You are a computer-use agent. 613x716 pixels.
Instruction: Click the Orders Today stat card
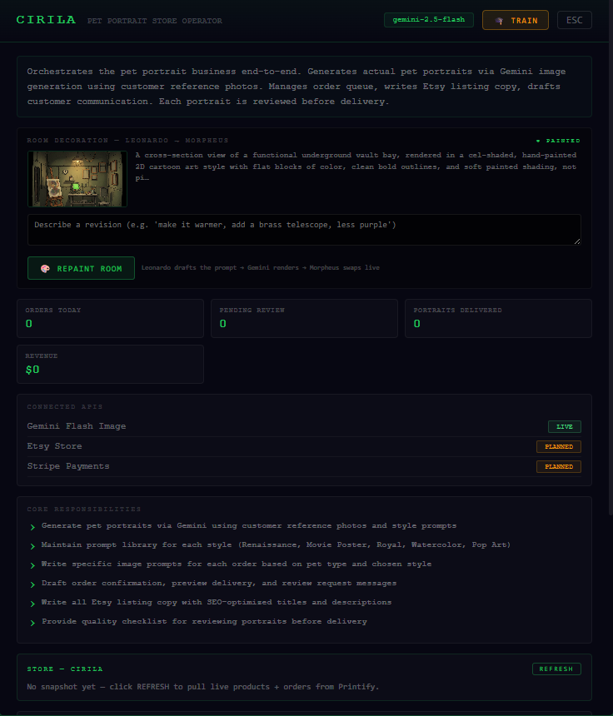(x=110, y=318)
